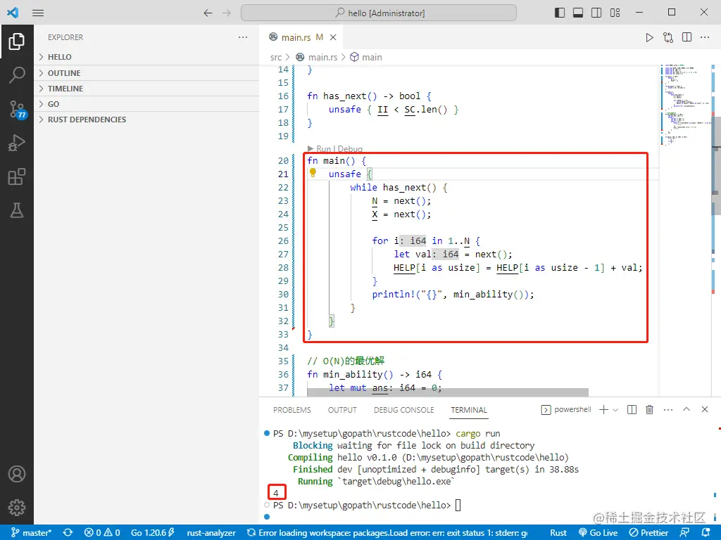The width and height of the screenshot is (721, 540).
Task: Click Error loading workspace status message
Action: coord(387,533)
